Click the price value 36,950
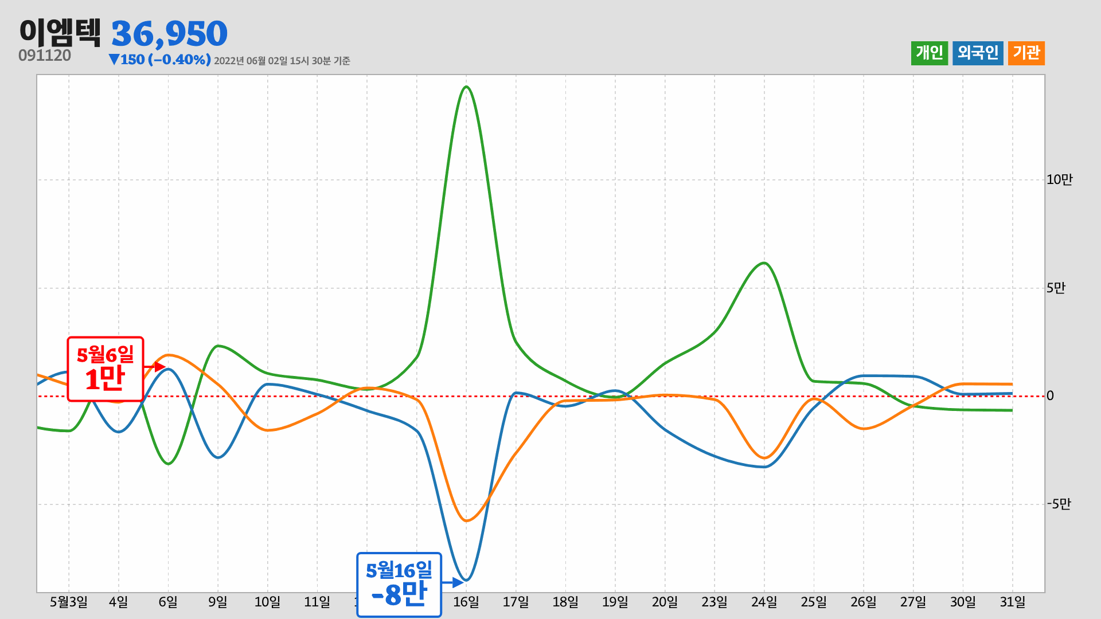1101x619 pixels. 169,33
